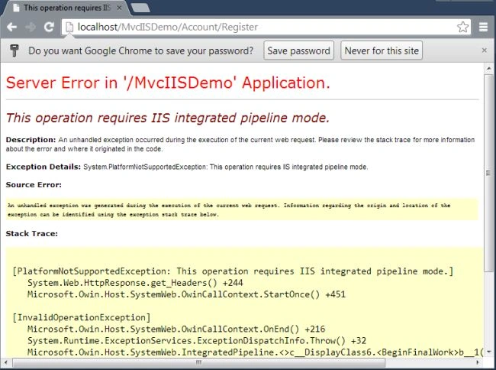Click the 'IntegratedPipeline.<>c__DisplayClass6' line

click(256, 352)
